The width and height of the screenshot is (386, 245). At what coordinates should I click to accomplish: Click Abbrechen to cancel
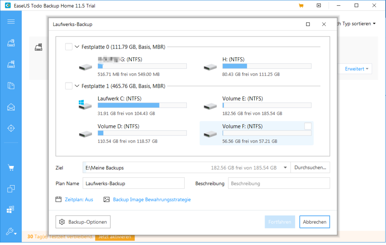(315, 222)
